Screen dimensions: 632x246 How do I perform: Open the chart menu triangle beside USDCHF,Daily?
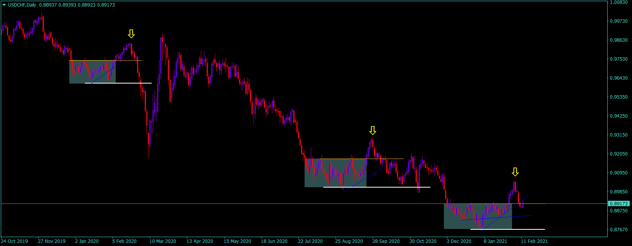[x=4, y=5]
